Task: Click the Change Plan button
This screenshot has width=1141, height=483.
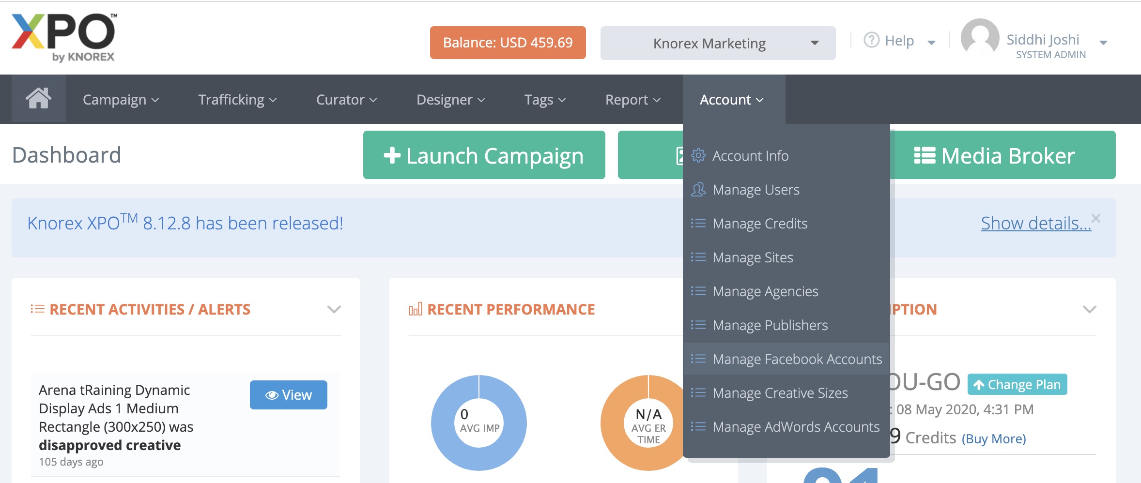Action: click(x=1017, y=385)
